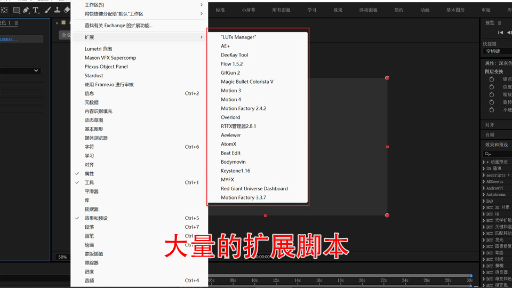
Task: Click the first frame preview button
Action: pos(500,33)
